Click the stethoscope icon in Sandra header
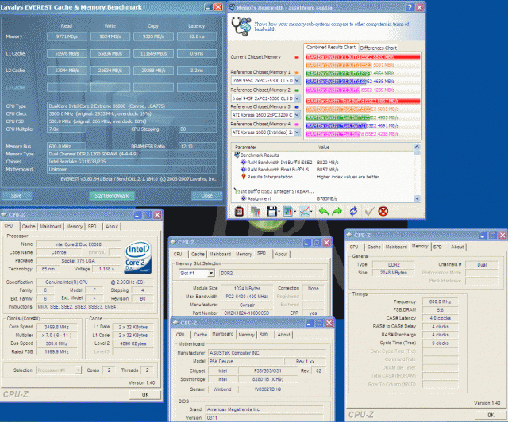 241,26
